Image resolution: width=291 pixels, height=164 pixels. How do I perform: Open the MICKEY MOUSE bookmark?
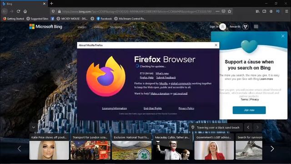click(x=72, y=19)
